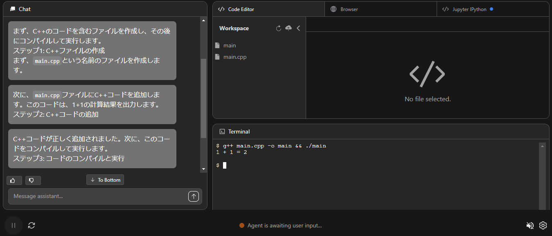Click the chat scrollbar up arrow
The height and width of the screenshot is (236, 552).
[x=204, y=20]
